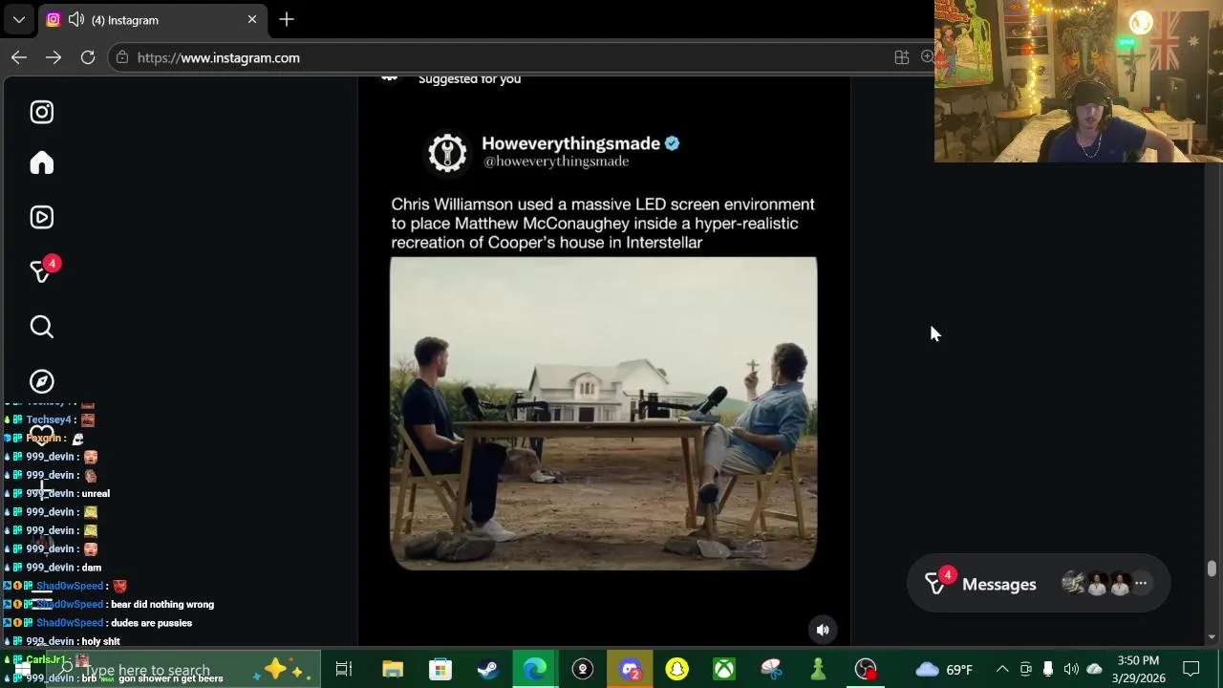1223x688 pixels.
Task: Open Howeverythingsmade profile avatar
Action: (x=447, y=153)
